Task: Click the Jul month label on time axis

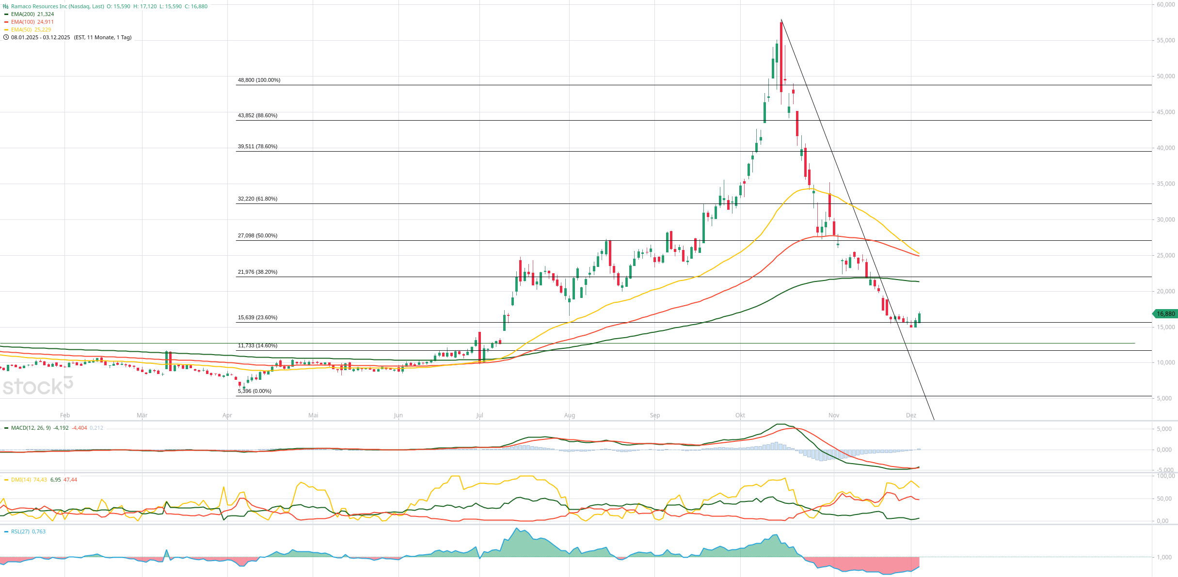Action: pyautogui.click(x=479, y=415)
